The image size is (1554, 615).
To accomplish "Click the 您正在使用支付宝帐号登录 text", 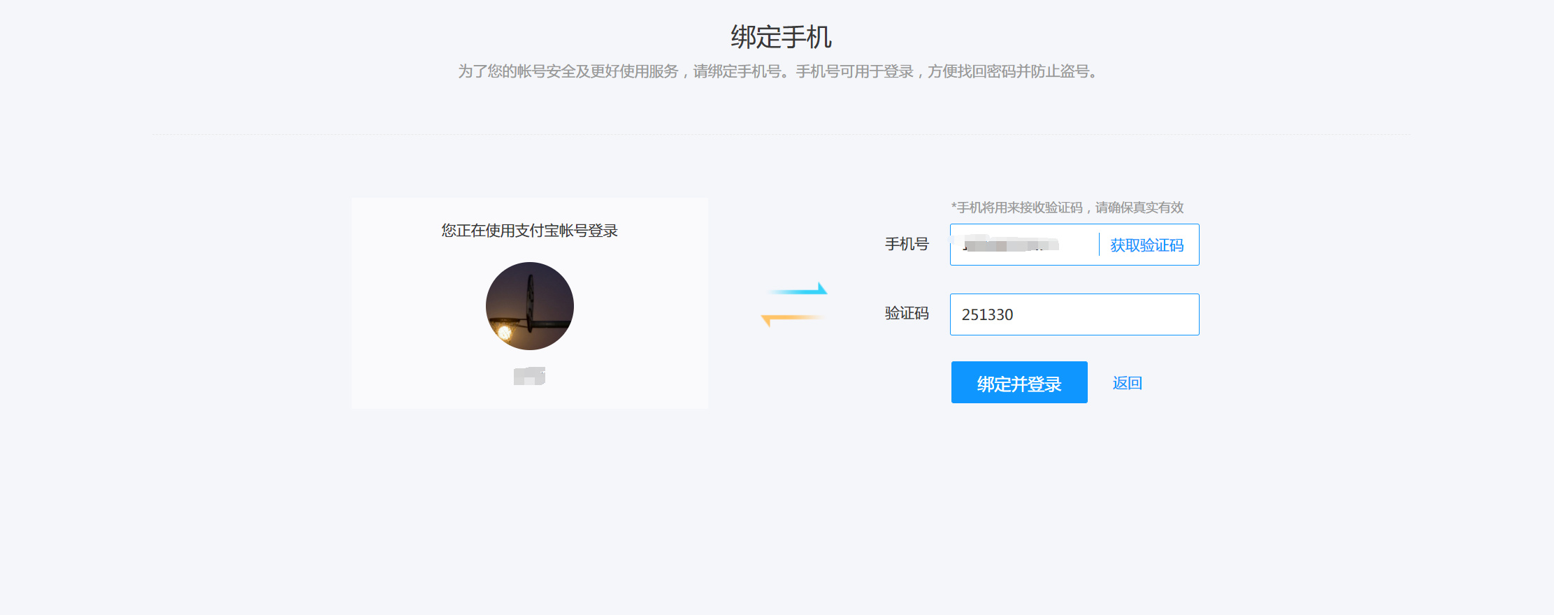I will point(530,231).
